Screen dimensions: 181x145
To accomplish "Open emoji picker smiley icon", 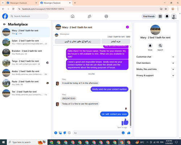I will pos(123,133).
